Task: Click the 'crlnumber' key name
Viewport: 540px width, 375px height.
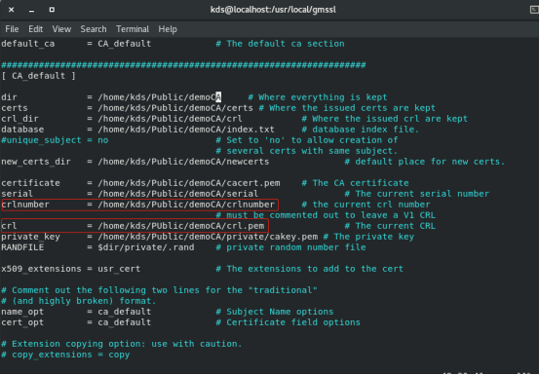Action: [25, 205]
